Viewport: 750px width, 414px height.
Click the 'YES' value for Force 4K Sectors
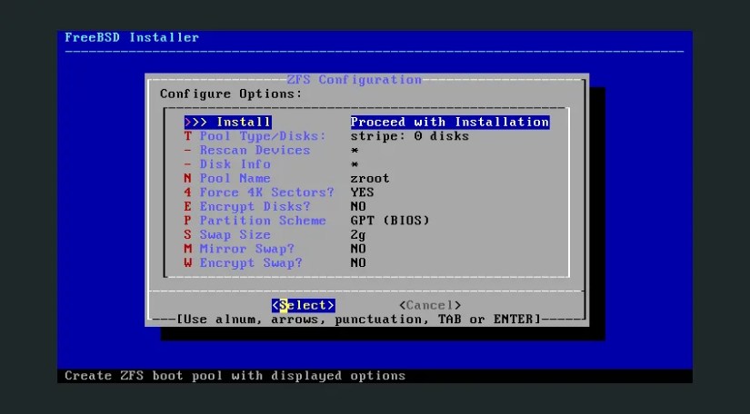click(362, 192)
